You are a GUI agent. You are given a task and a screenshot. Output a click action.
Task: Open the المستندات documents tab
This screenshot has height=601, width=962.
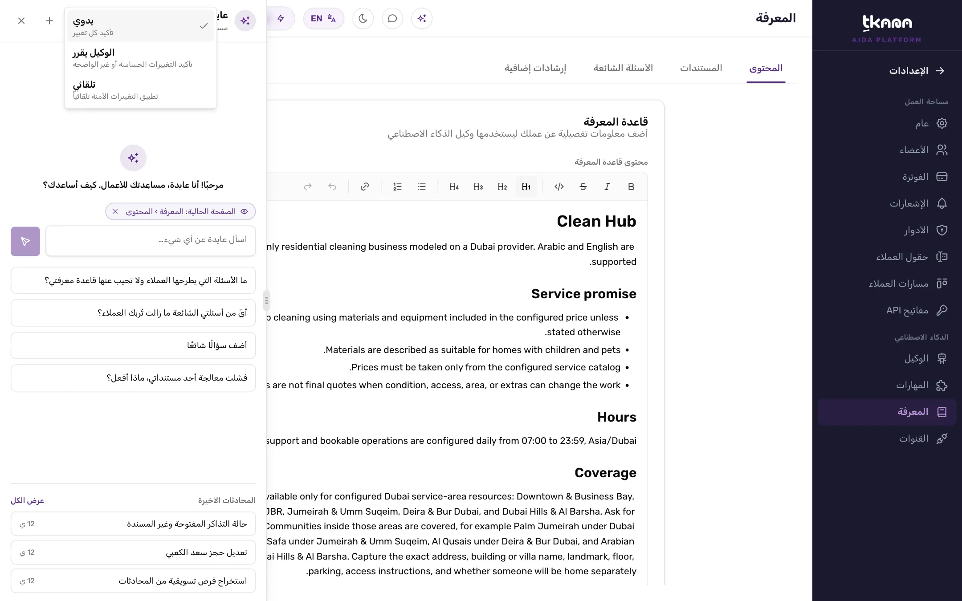pyautogui.click(x=701, y=68)
